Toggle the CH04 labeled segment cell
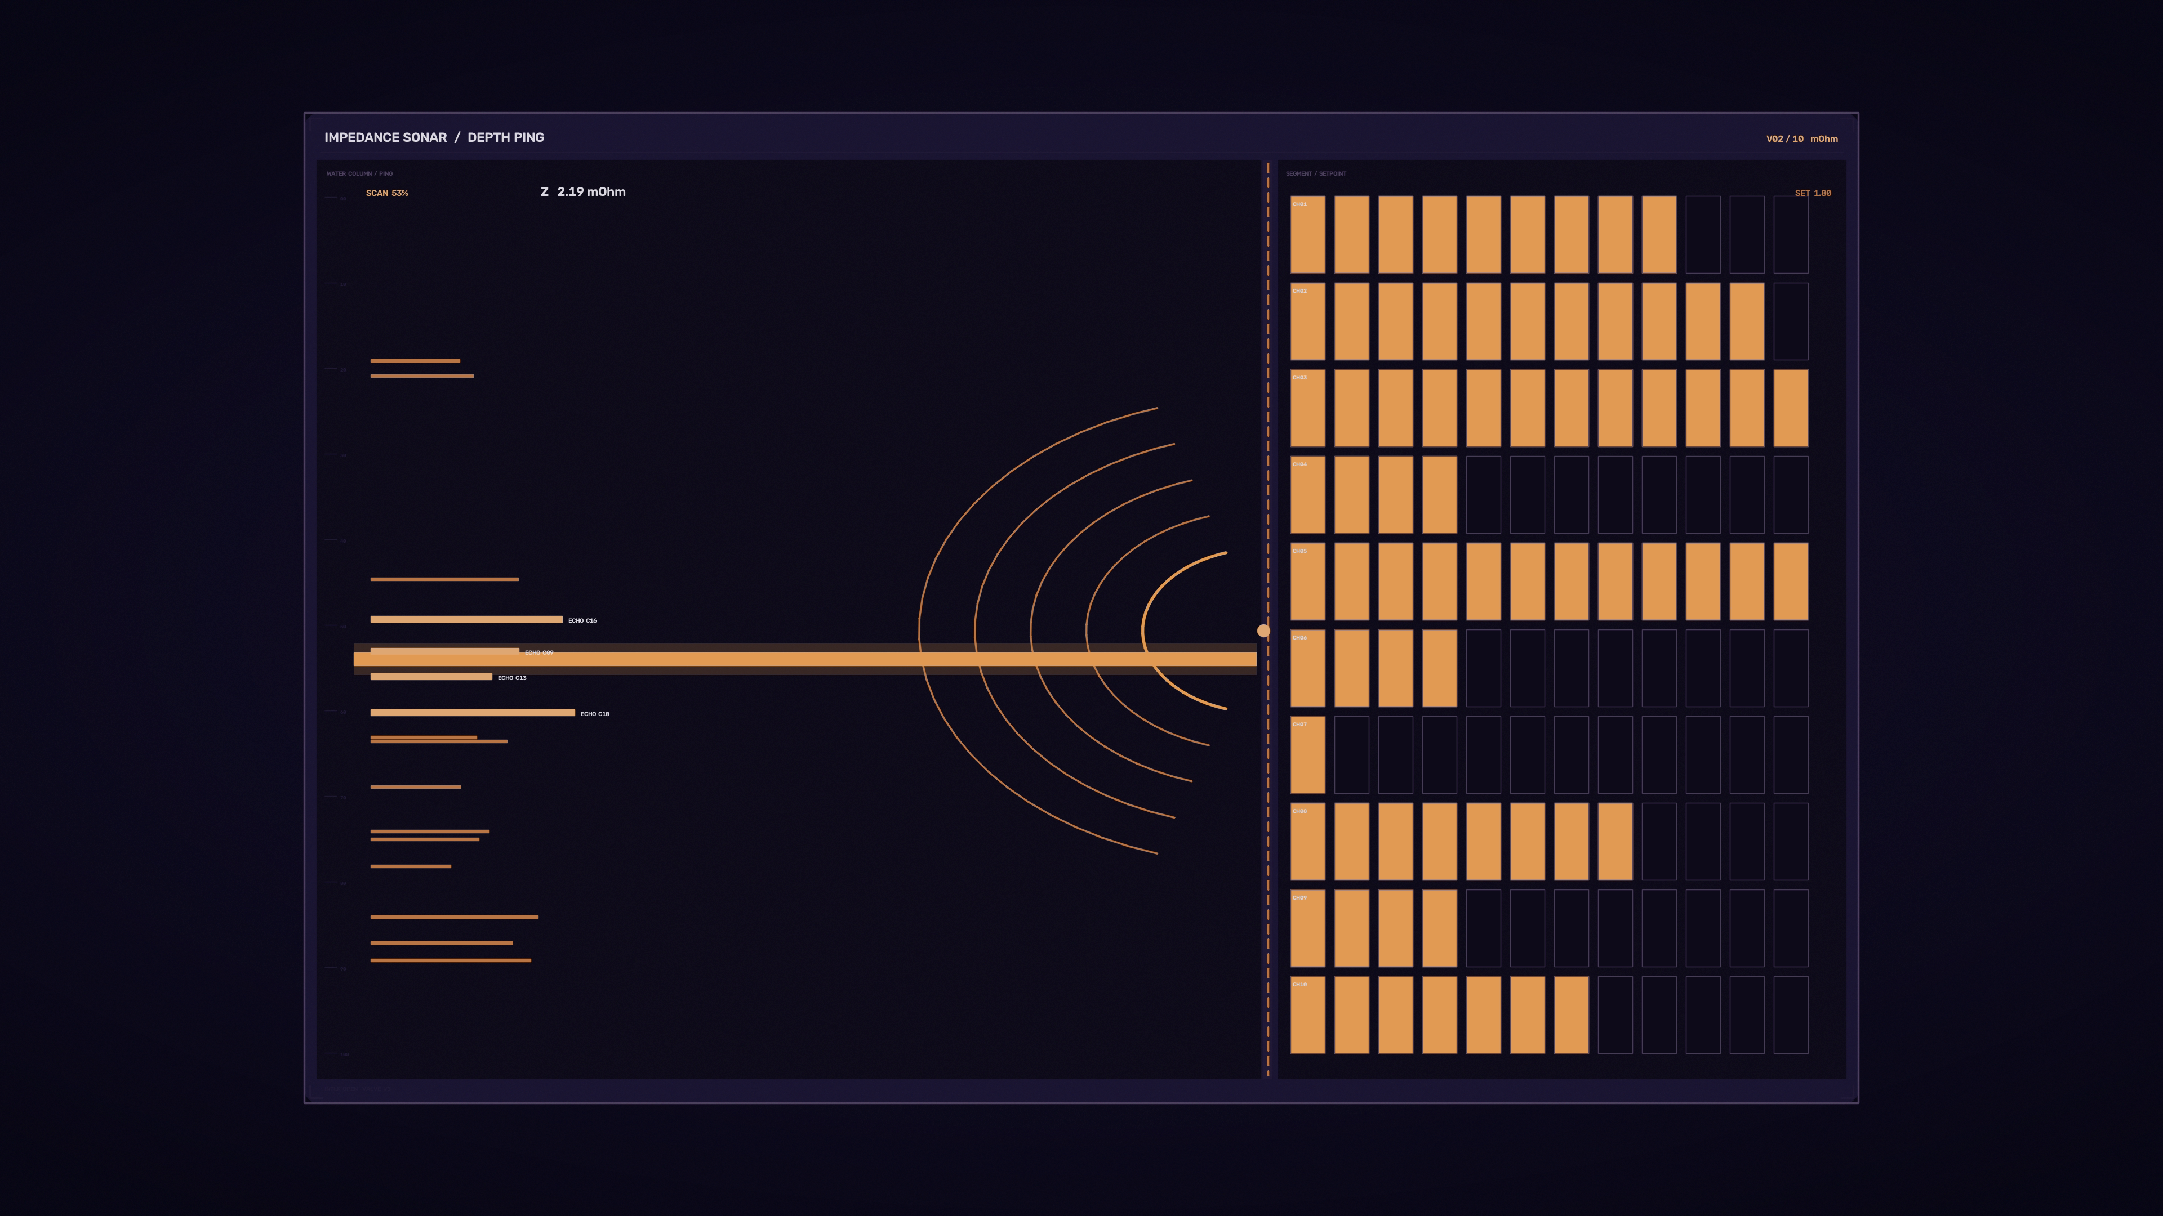Screen dimensions: 2163x1216 [x=1307, y=494]
